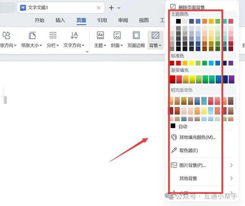The height and width of the screenshot is (206, 245).
Task: Click the 页面边框 page border icon
Action: [136, 35]
